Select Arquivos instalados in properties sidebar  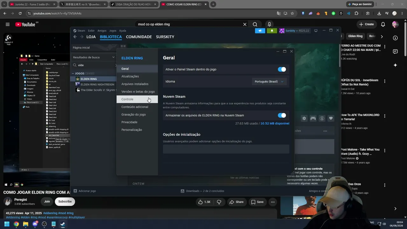137,84
